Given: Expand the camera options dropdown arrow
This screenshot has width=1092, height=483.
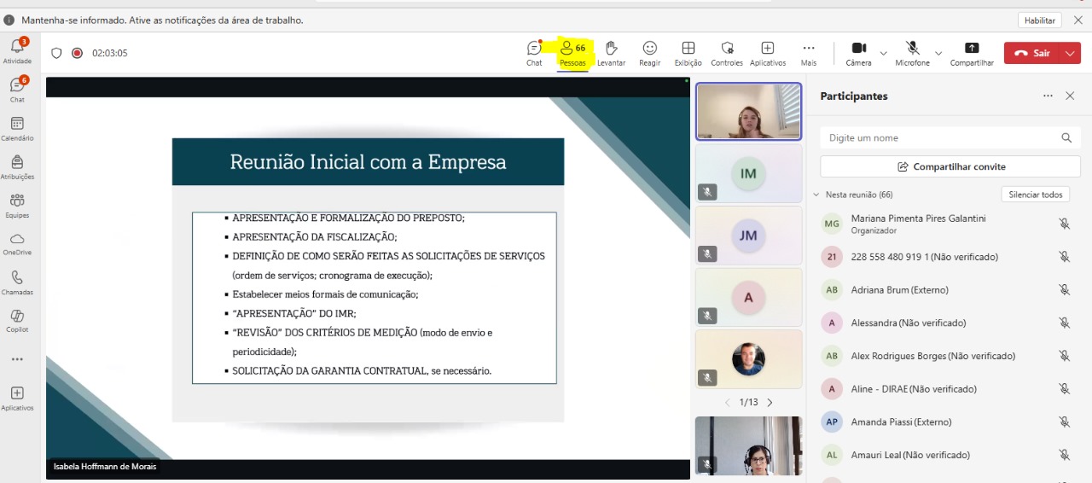Looking at the screenshot, I should pos(883,53).
